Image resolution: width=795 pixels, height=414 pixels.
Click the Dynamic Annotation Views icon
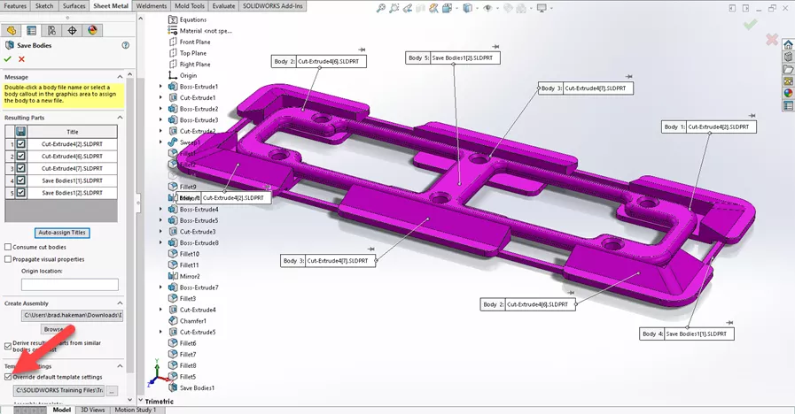pyautogui.click(x=433, y=8)
